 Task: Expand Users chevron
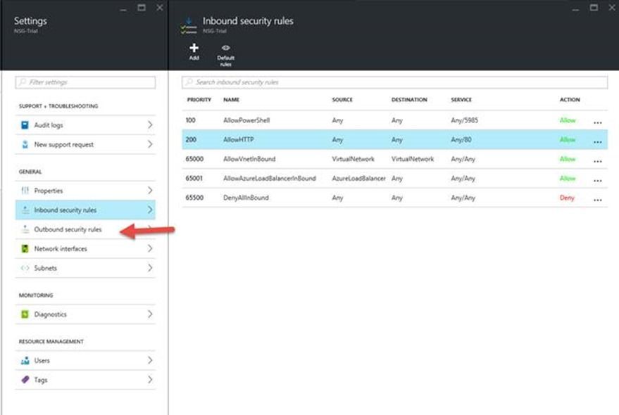pyautogui.click(x=150, y=361)
